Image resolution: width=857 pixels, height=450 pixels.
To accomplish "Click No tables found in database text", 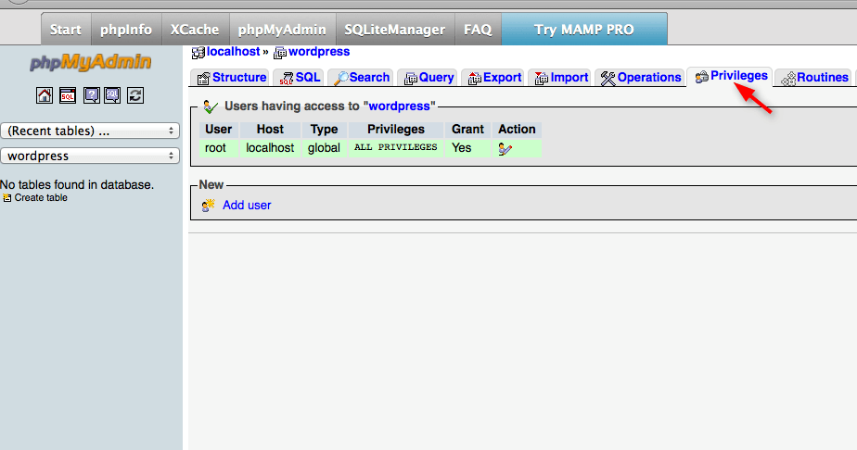I will coord(77,185).
